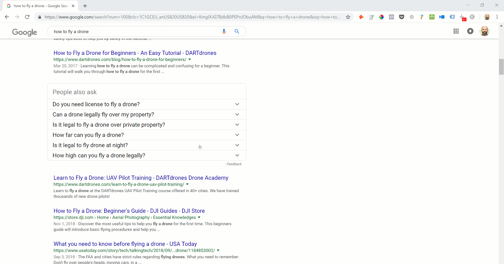Click the Feedback link under People also ask
504x264 pixels.
pyautogui.click(x=234, y=164)
